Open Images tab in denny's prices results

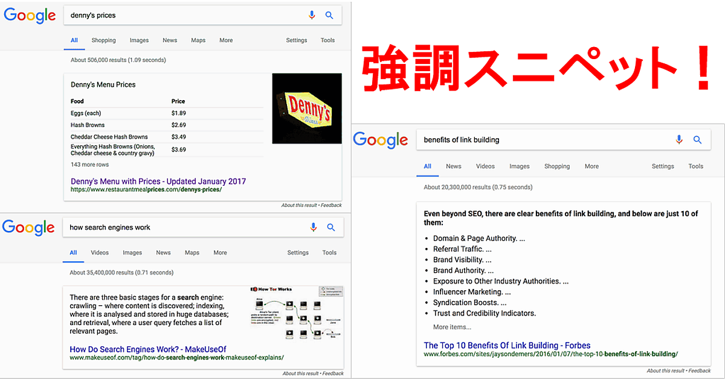(x=139, y=40)
